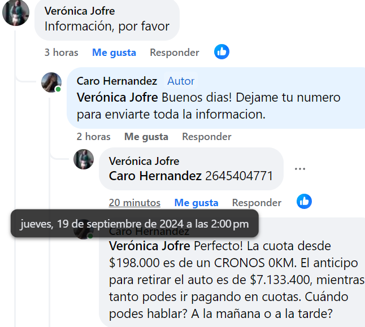Open Verónica Jofre's avatar on phone reply

[84, 159]
